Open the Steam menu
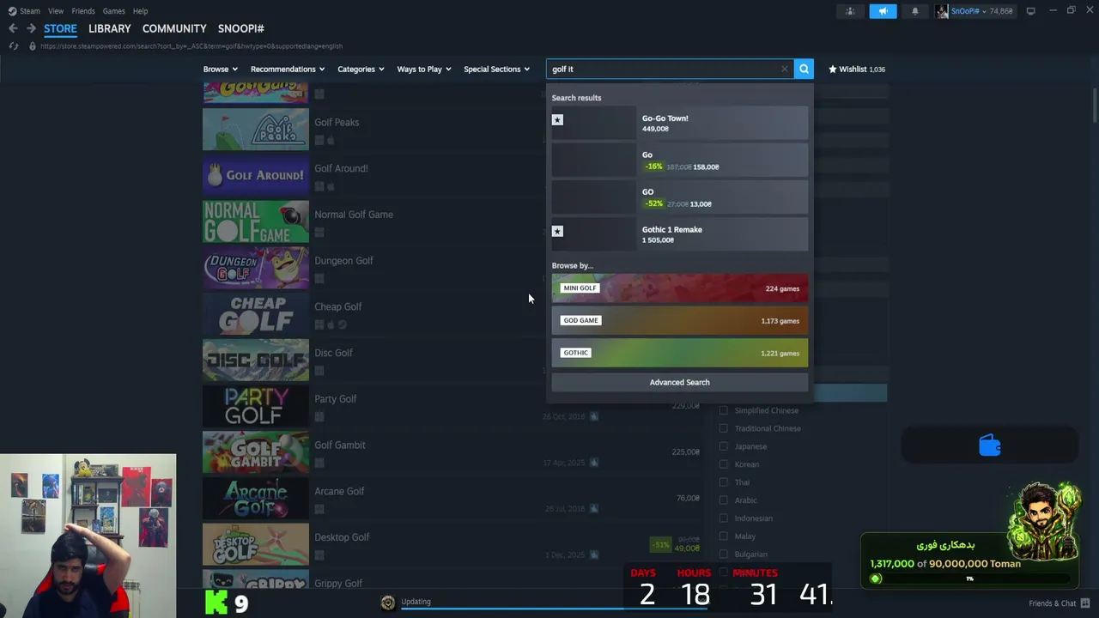1099x618 pixels. click(x=30, y=11)
